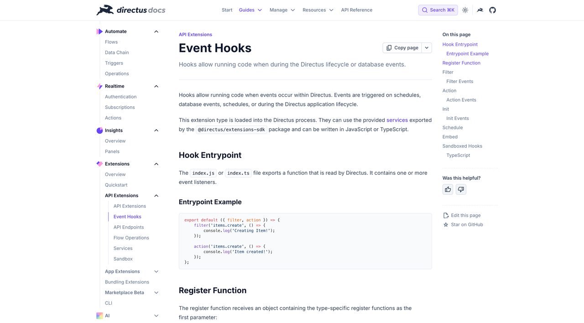Click the thumbs up helpful icon
The height and width of the screenshot is (323, 584).
[x=448, y=189]
